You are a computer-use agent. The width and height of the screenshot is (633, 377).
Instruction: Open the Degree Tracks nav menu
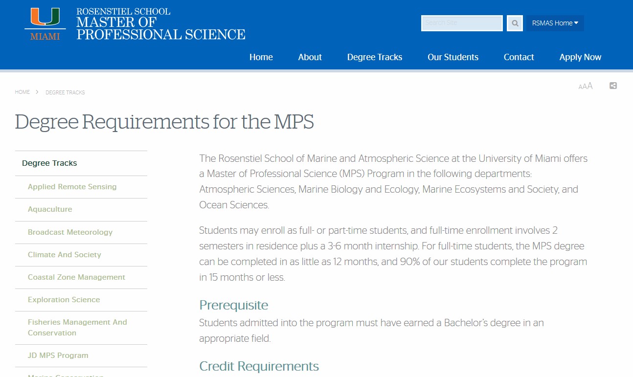coord(375,57)
